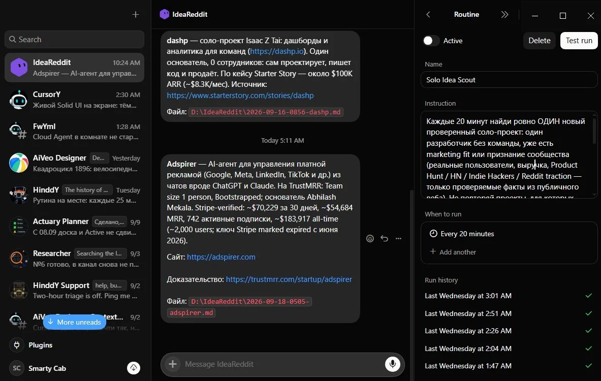Viewport: 601px width, 381px height.
Task: Click the checkmark for 1:47 AM run
Action: (x=589, y=366)
